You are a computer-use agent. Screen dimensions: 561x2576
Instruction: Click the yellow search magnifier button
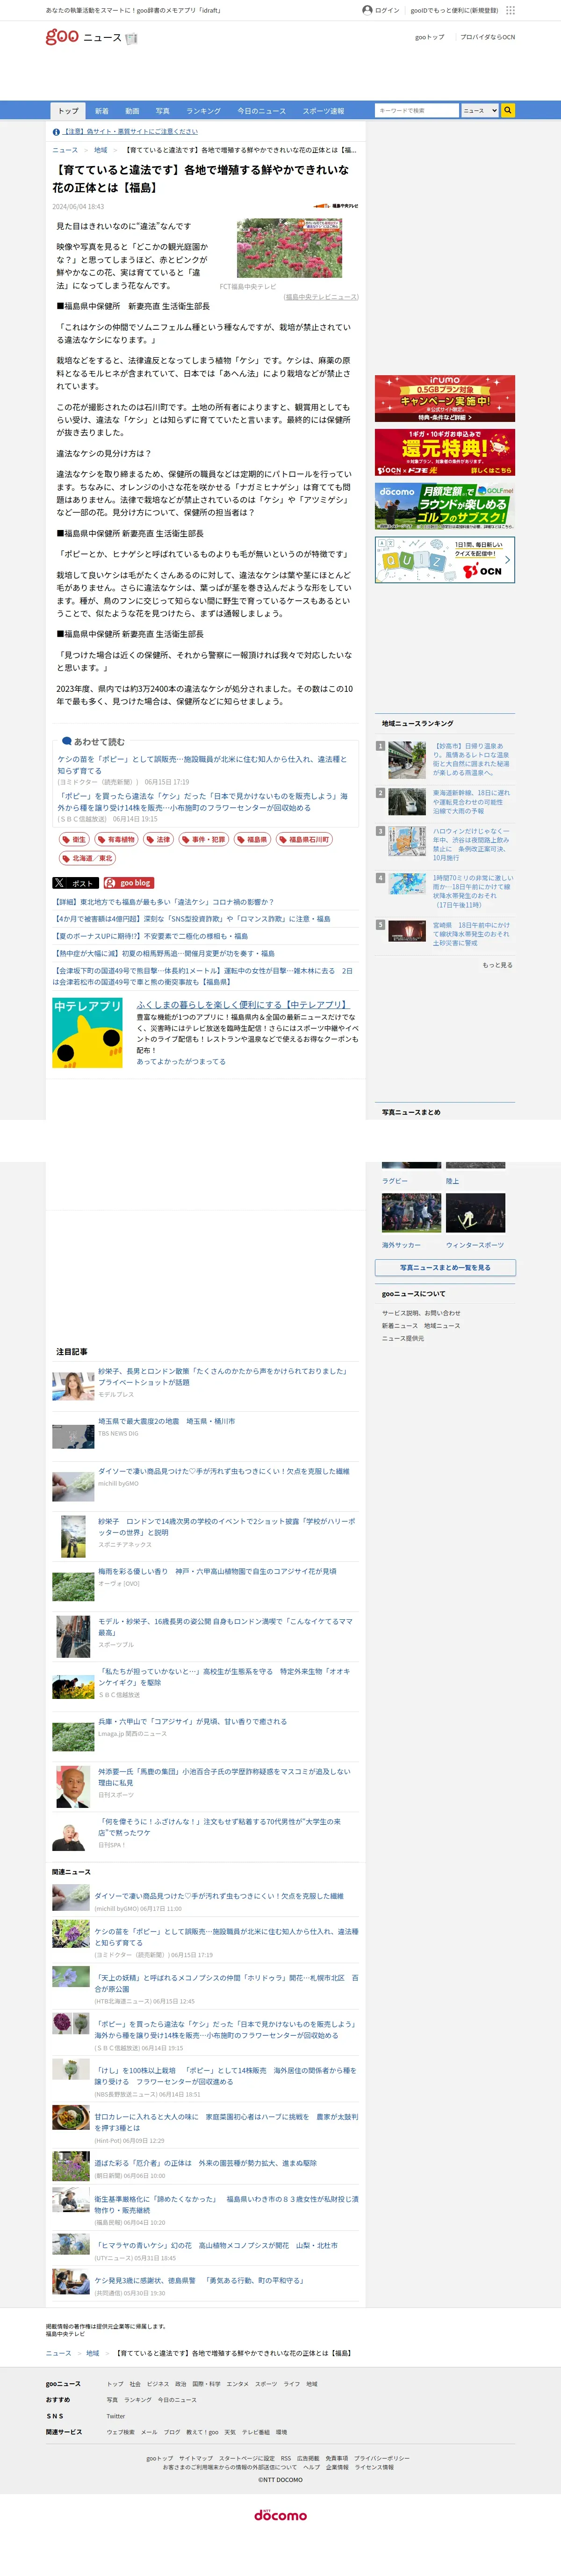(508, 110)
